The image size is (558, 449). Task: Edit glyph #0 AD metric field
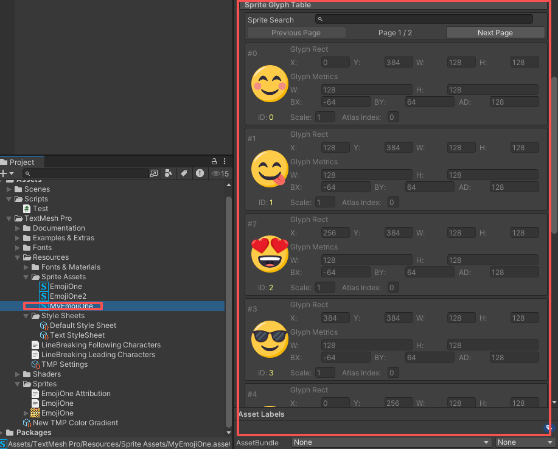[514, 102]
